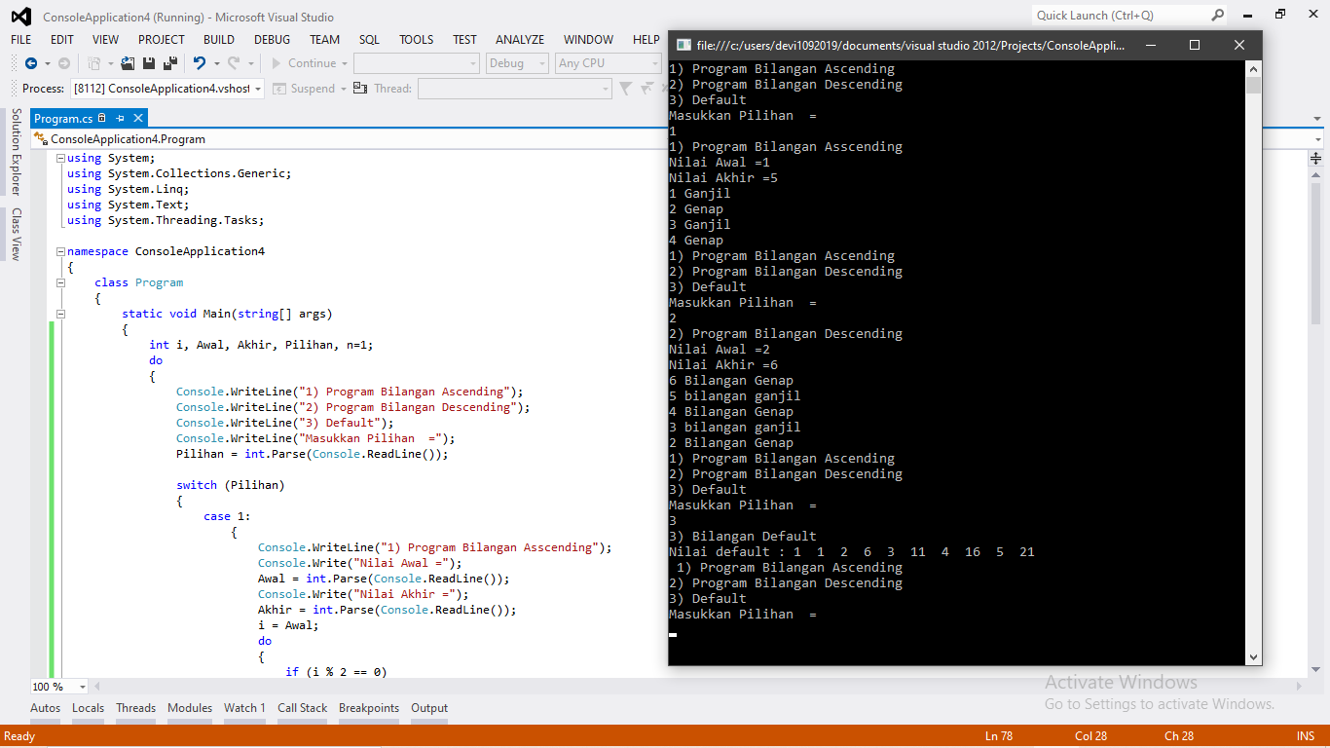
Task: Switch to the Modules tab
Action: point(190,708)
